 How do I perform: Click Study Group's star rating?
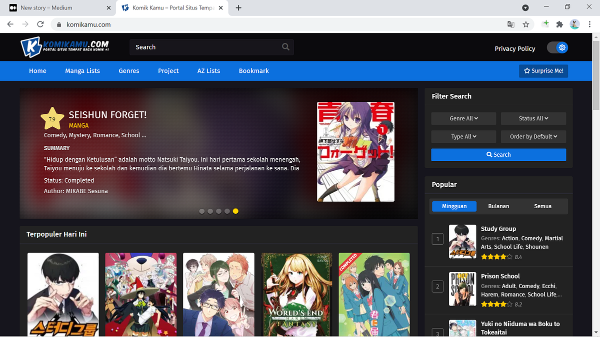click(496, 257)
